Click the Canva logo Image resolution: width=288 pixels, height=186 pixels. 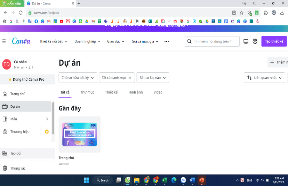coord(21,41)
